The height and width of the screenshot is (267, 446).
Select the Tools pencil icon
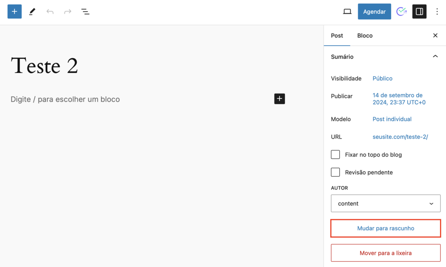coord(32,11)
